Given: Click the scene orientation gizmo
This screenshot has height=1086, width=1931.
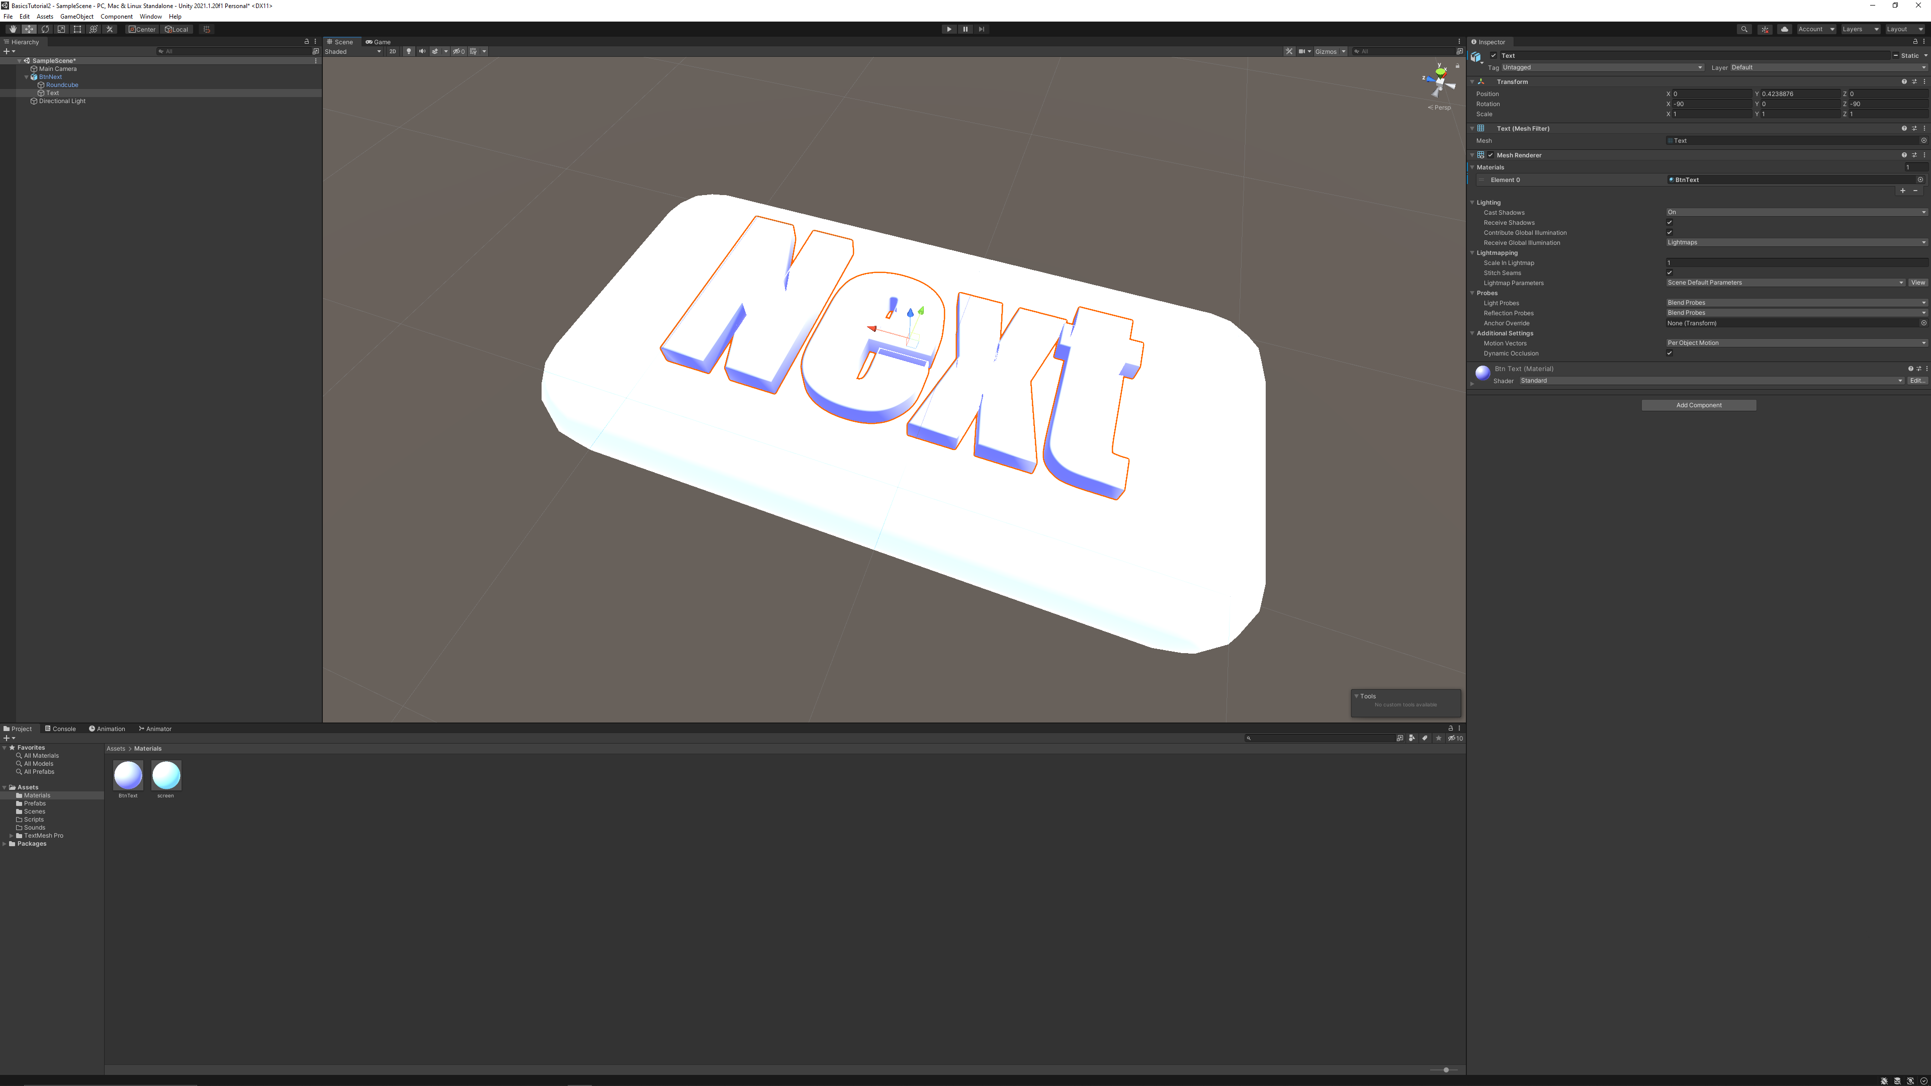Looking at the screenshot, I should [1439, 81].
